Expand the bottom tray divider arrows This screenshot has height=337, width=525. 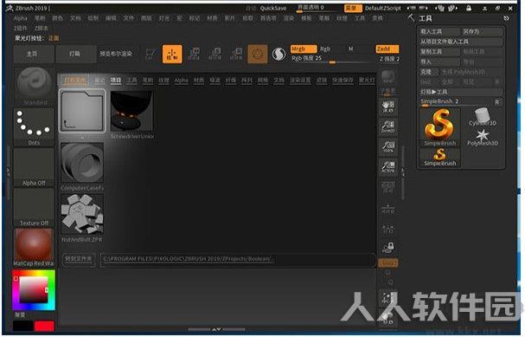tap(216, 329)
